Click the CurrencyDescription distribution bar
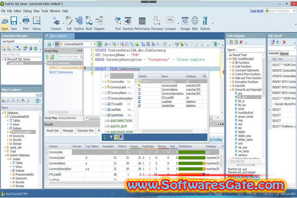The width and height of the screenshot is (297, 198). tap(192, 169)
